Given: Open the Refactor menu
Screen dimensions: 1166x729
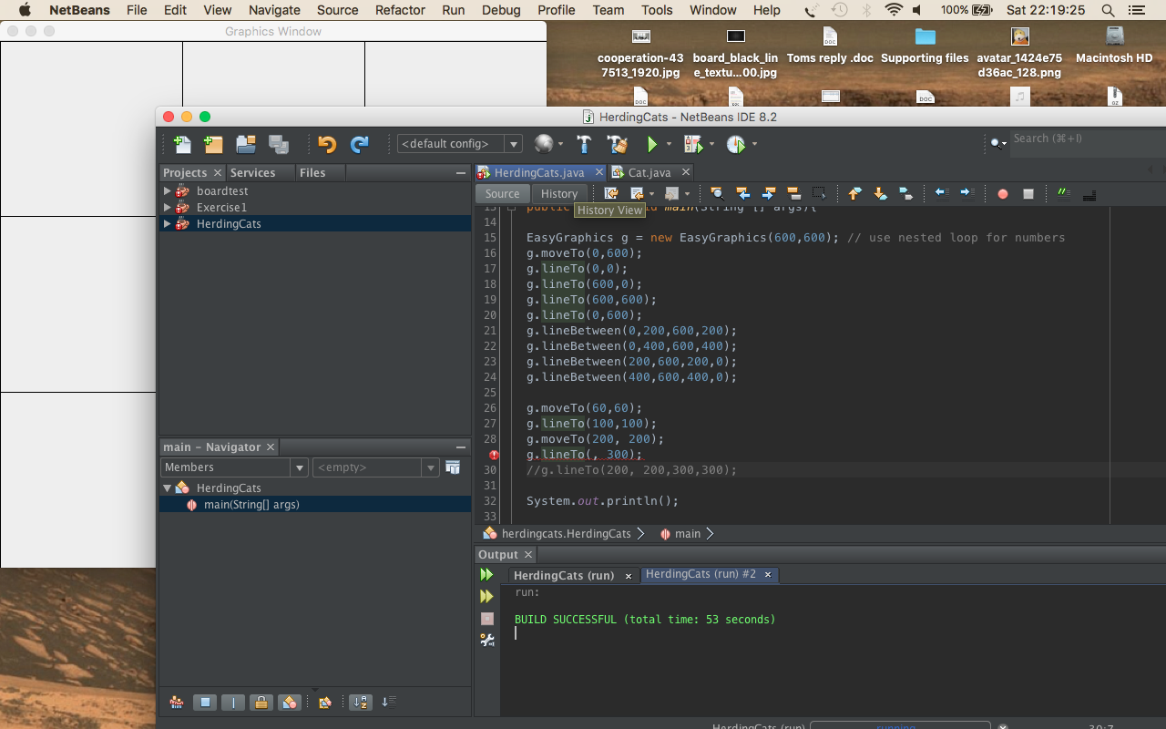Looking at the screenshot, I should (400, 10).
